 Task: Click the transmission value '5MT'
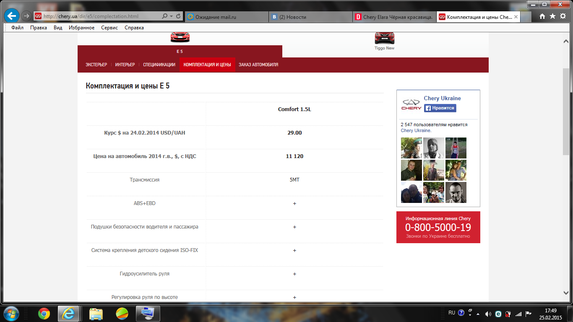(x=294, y=180)
